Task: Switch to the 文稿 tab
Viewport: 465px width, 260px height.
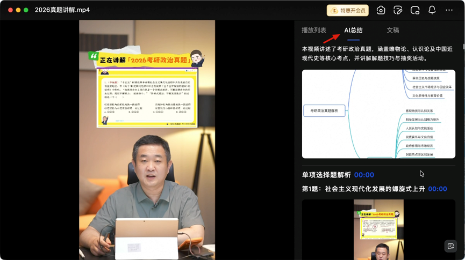Action: point(392,30)
